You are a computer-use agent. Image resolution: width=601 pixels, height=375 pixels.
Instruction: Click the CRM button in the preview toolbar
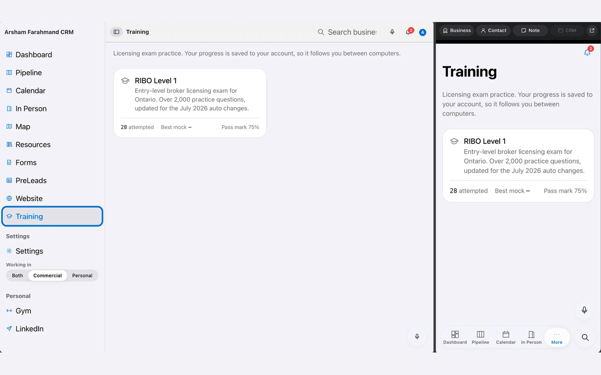pos(567,30)
